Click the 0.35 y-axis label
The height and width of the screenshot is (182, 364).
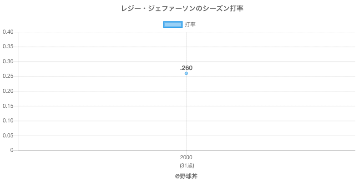(x=8, y=47)
